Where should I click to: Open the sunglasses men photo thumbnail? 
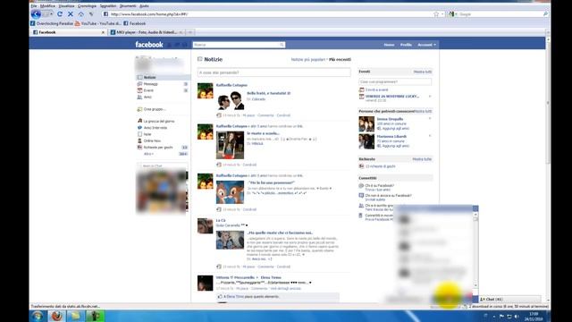(231, 100)
